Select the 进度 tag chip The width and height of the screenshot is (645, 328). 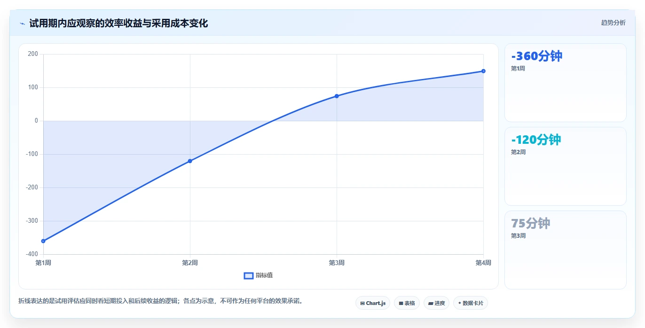(x=436, y=303)
